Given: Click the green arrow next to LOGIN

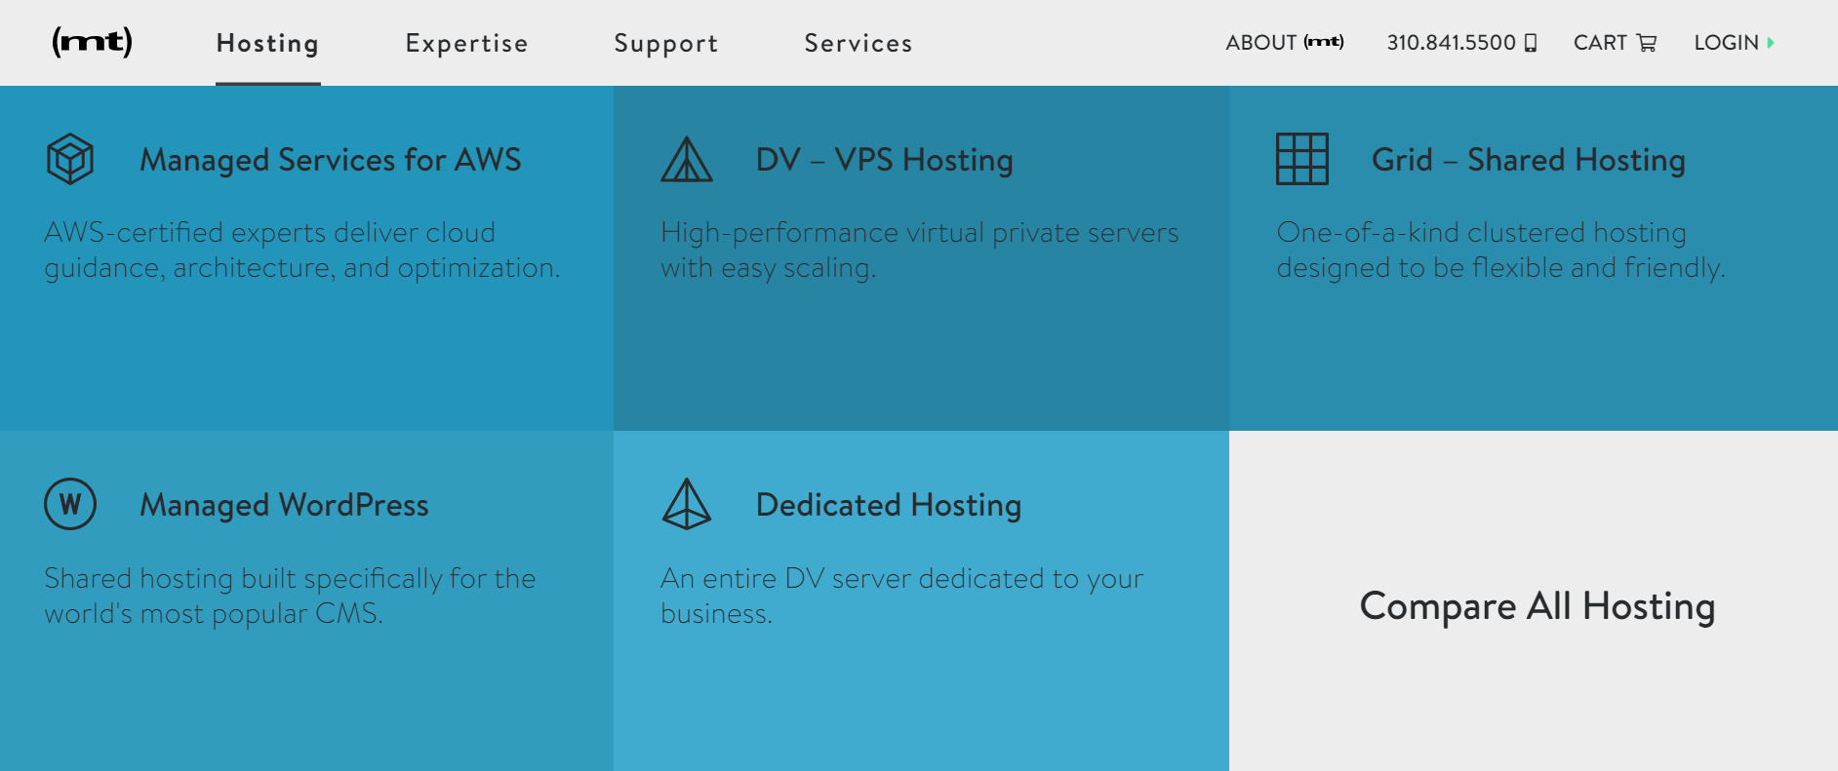Looking at the screenshot, I should click(x=1771, y=43).
